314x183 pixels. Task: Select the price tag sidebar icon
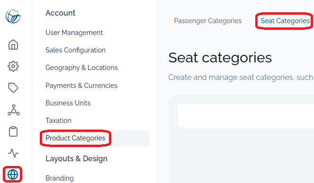[13, 87]
